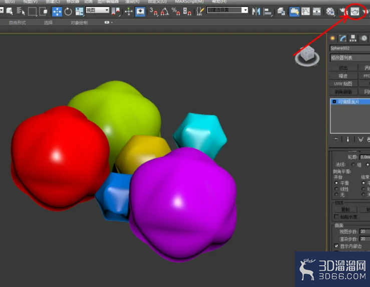370x287 pixels.
Task: Open Edit Named Selection Sets tool
Action: click(200, 11)
